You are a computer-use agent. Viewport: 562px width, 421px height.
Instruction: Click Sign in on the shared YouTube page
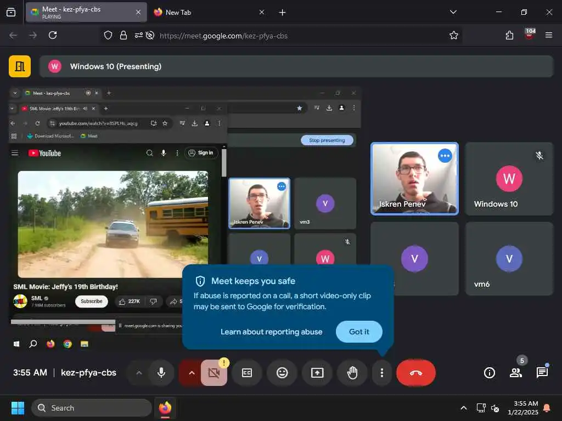(x=201, y=153)
